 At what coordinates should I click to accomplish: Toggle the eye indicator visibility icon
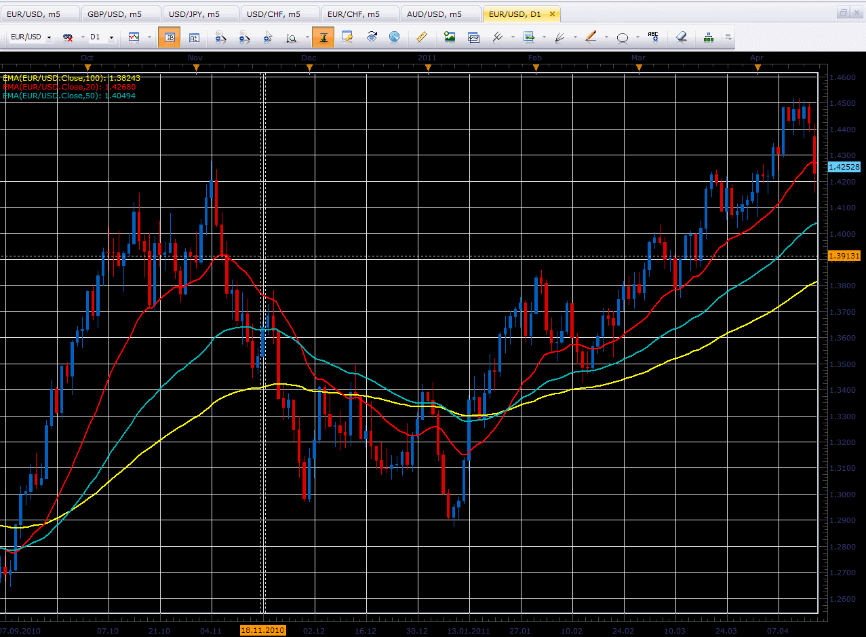(x=372, y=37)
